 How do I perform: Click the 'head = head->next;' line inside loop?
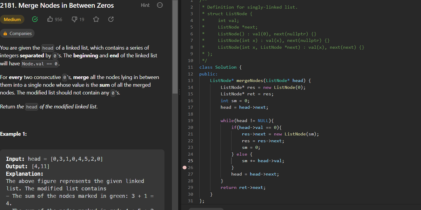[255, 174]
